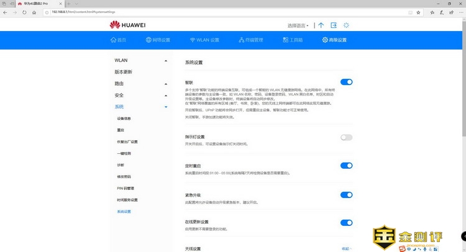Open the 首页 home tab
Screen dimensions: 466x252
coord(117,40)
